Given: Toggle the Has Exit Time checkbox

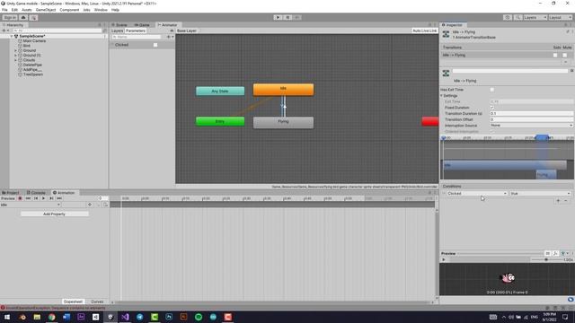Looking at the screenshot, I should 492,90.
